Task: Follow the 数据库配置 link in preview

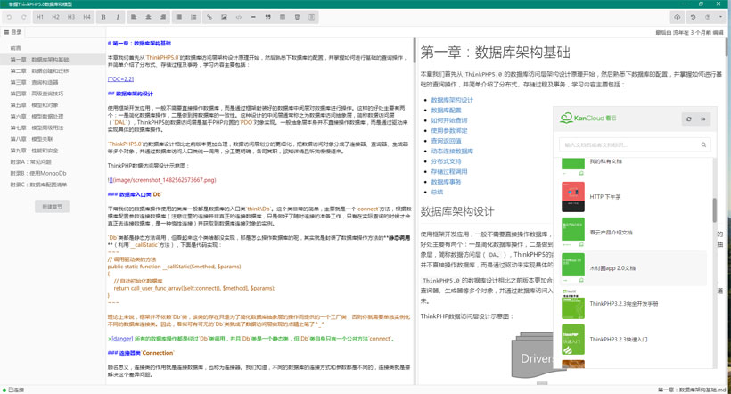Action: click(452, 110)
